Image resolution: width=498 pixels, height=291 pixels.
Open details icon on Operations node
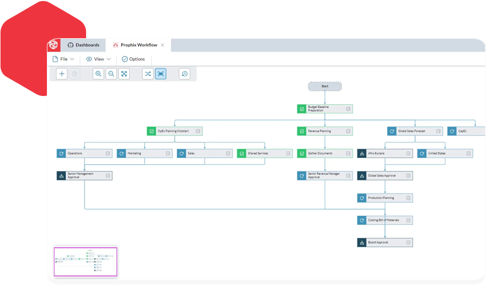(108, 153)
